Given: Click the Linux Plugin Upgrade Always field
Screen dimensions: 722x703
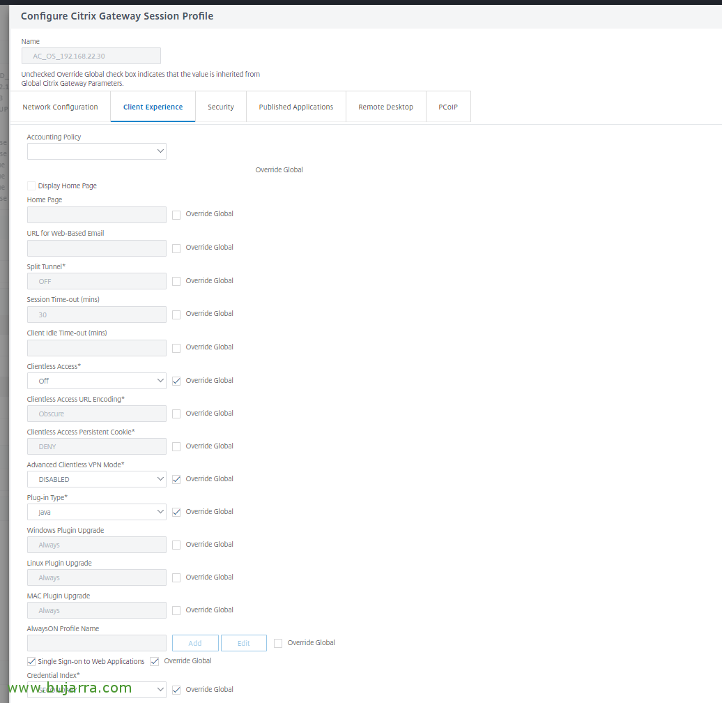Looking at the screenshot, I should click(x=97, y=577).
